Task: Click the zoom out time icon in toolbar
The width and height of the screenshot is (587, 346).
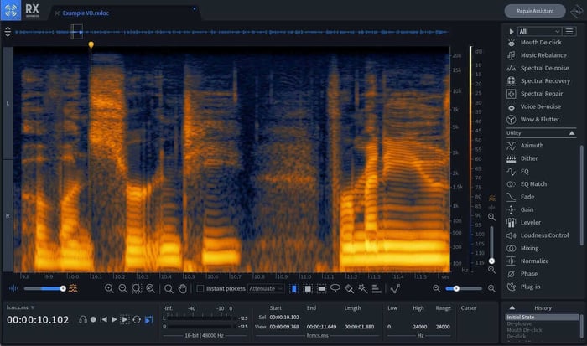Action: pos(122,288)
